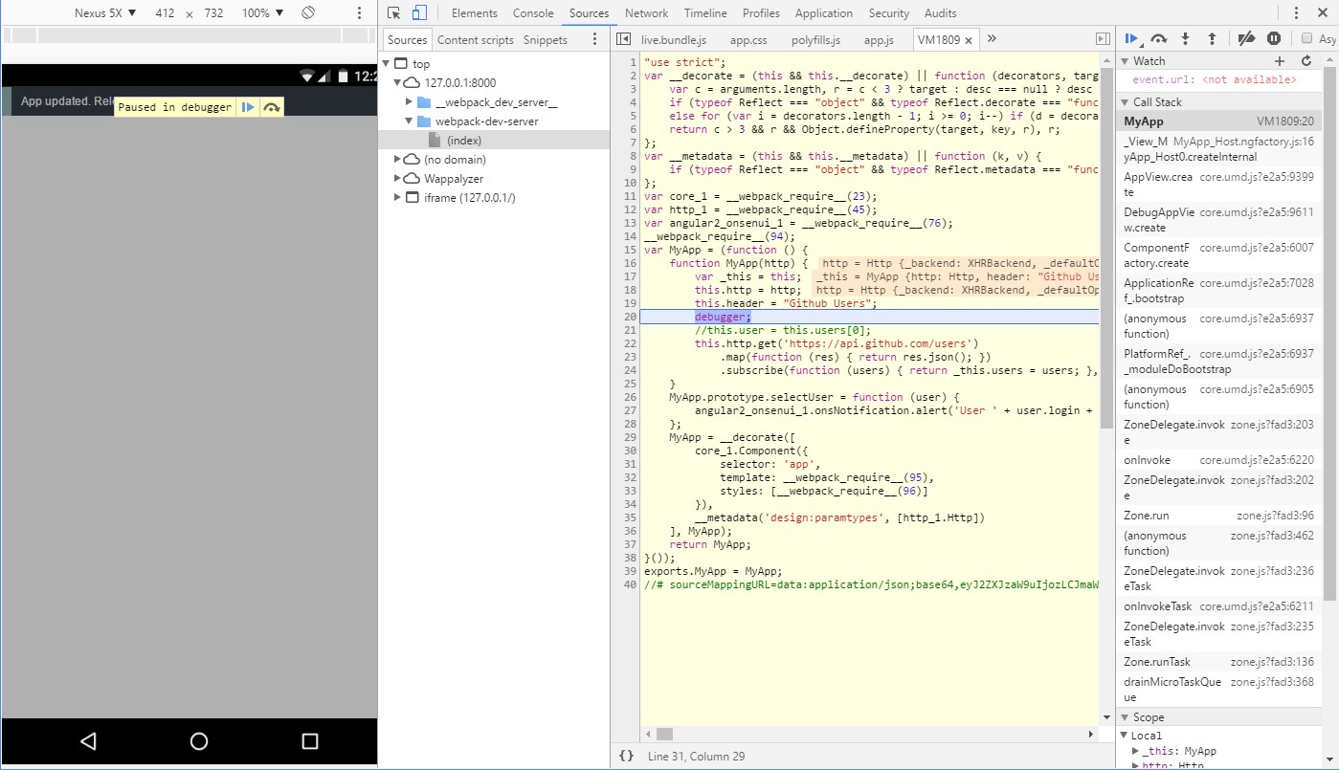Click the Step over function call icon
The height and width of the screenshot is (770, 1339).
click(1159, 39)
